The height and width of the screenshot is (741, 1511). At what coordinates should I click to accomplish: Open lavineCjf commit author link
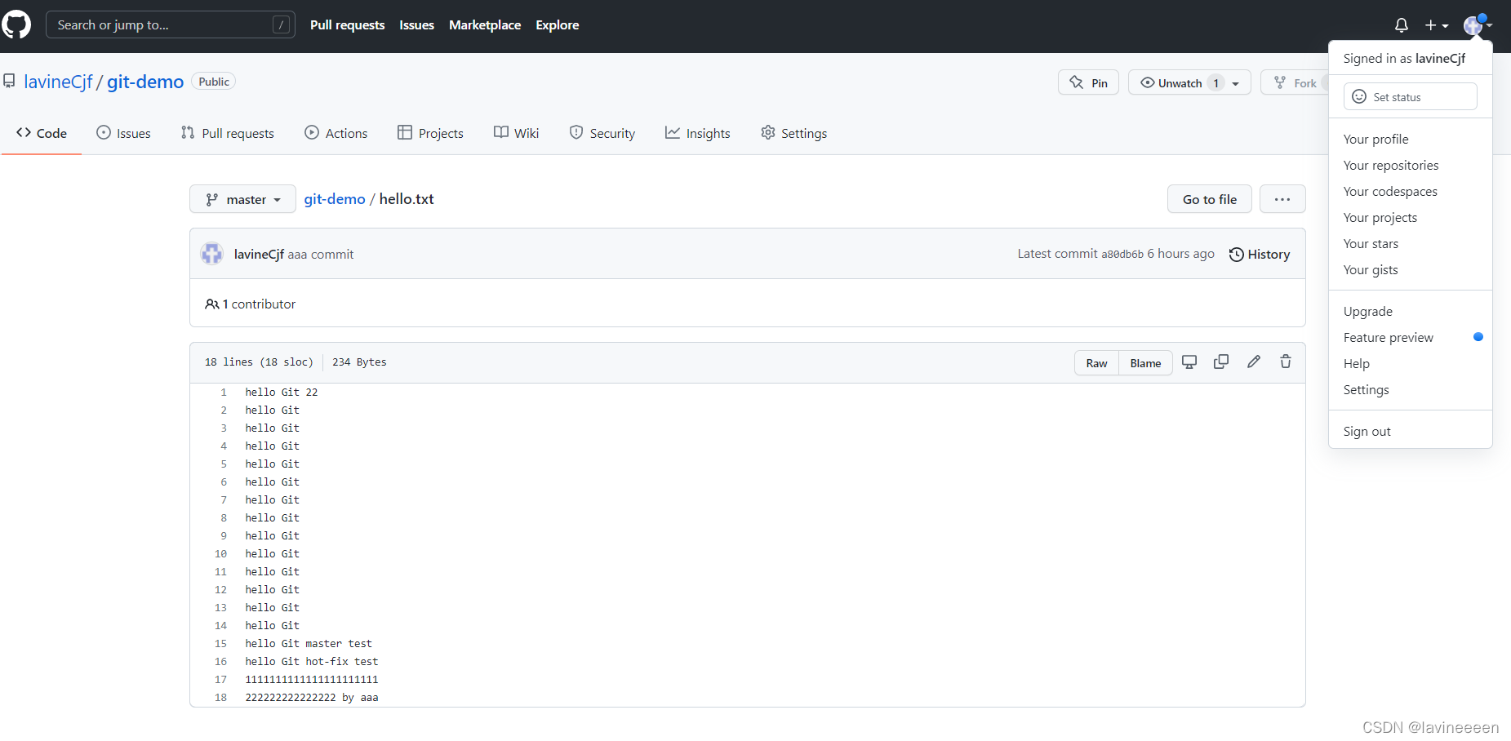point(259,255)
